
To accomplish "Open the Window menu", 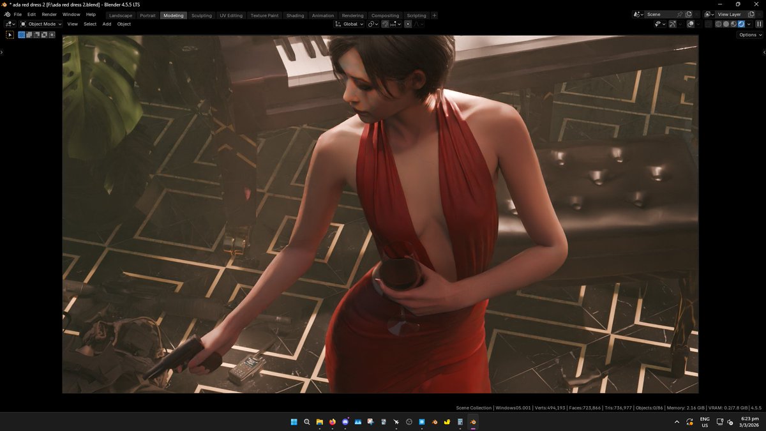I will coord(71,14).
